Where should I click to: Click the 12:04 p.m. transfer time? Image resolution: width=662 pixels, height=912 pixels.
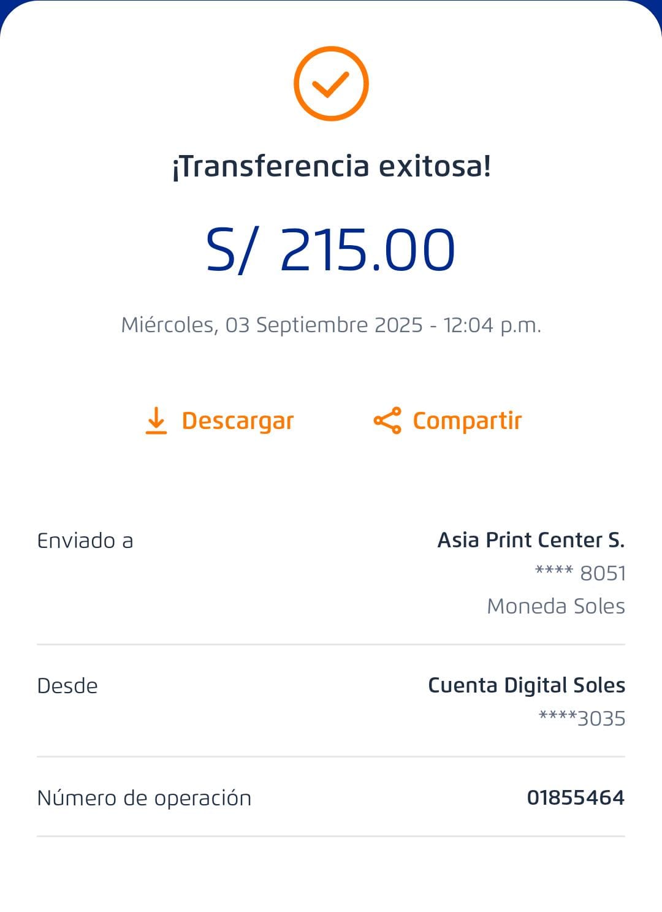492,325
